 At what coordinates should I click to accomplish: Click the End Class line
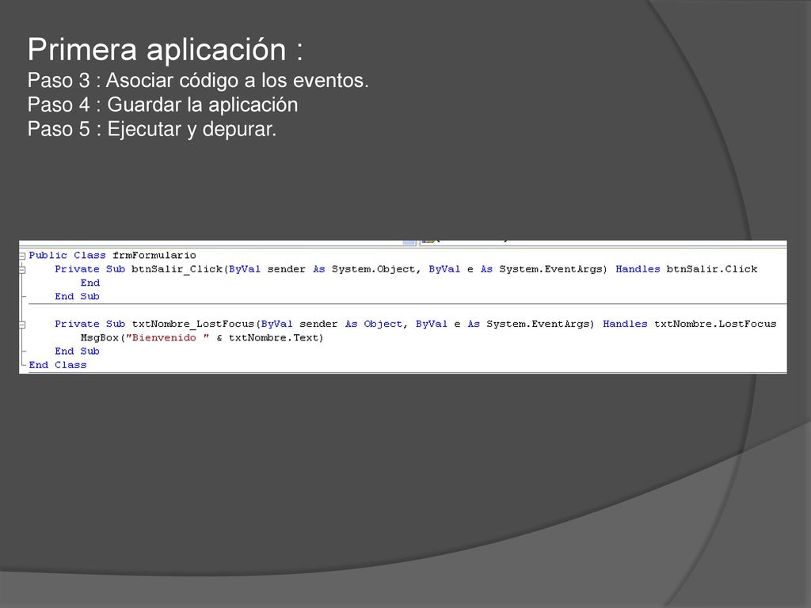[x=58, y=365]
